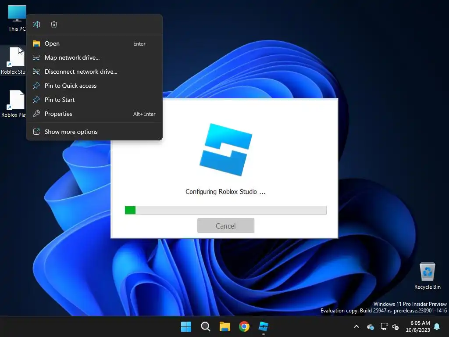Launch Google Chrome from the taskbar
Screen dimensions: 449x337
(244, 326)
